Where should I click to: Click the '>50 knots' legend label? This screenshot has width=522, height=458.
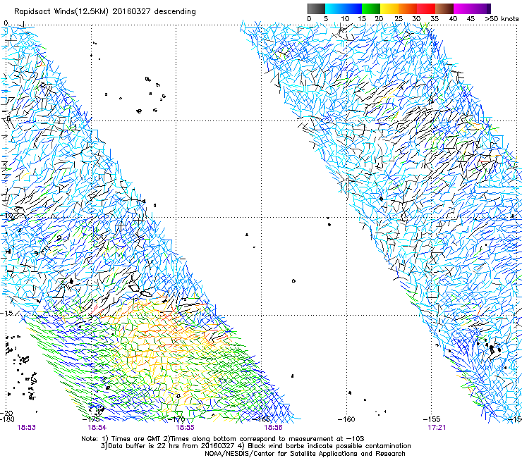(x=502, y=19)
